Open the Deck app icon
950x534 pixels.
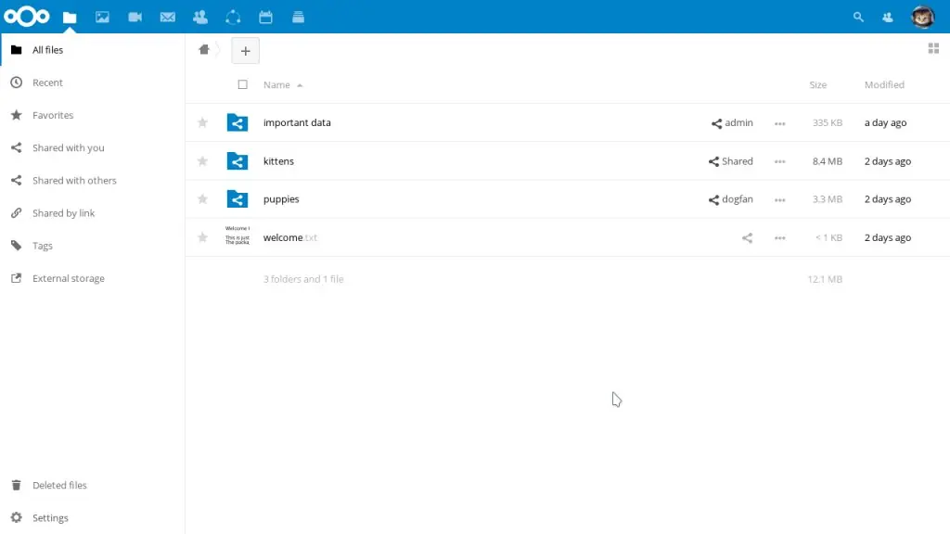298,17
